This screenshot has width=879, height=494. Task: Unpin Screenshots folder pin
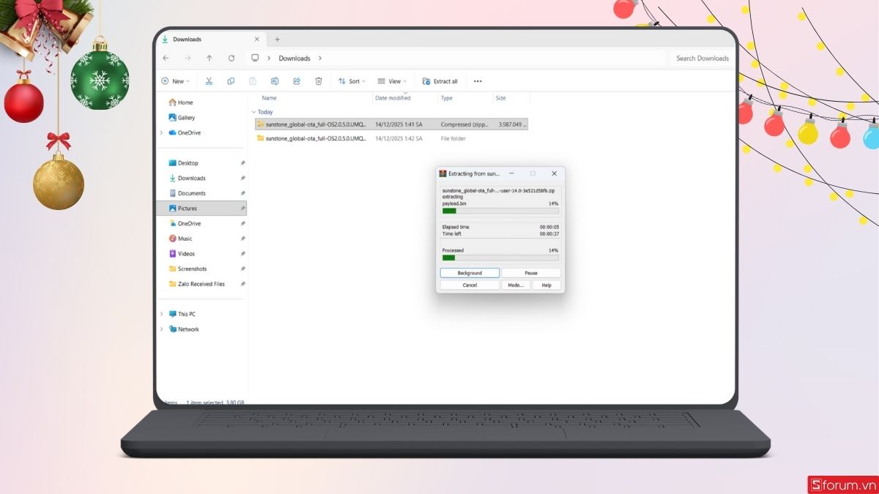point(242,269)
